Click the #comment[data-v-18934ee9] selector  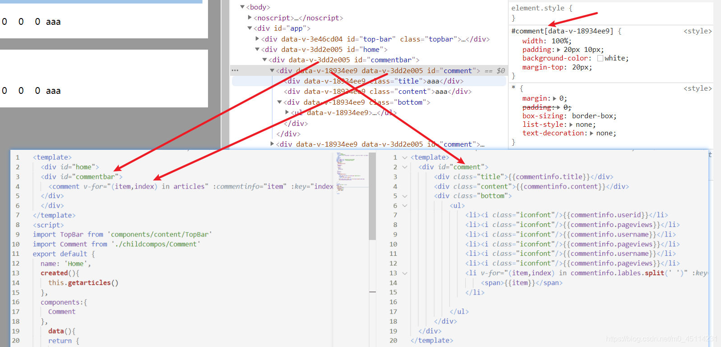(x=562, y=31)
